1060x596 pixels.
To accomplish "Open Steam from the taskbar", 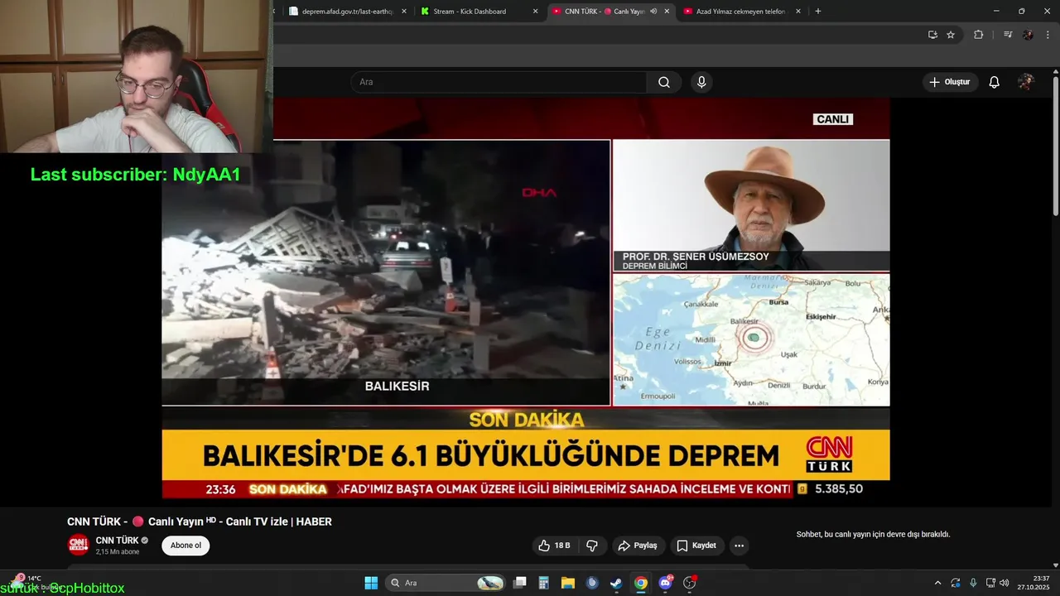I will (616, 583).
